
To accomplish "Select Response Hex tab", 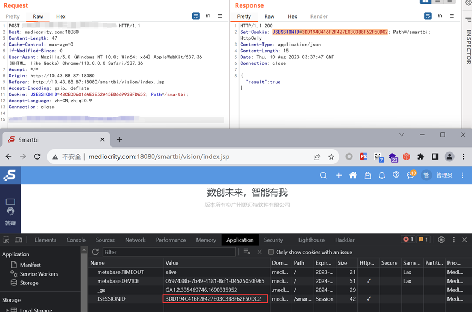I will (292, 16).
